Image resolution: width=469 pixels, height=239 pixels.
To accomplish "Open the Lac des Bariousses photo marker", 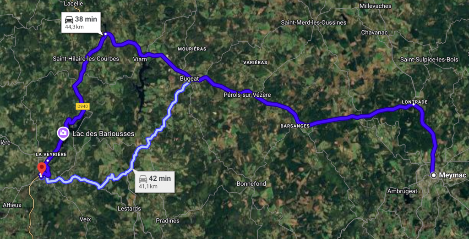I will (63, 133).
